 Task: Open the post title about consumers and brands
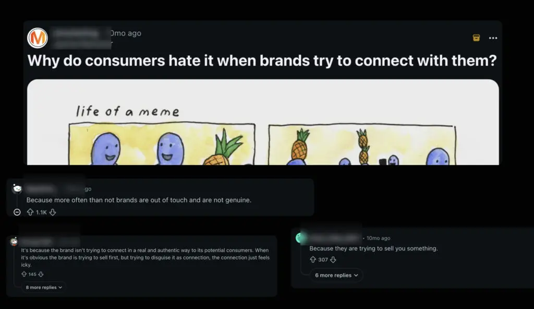(262, 61)
